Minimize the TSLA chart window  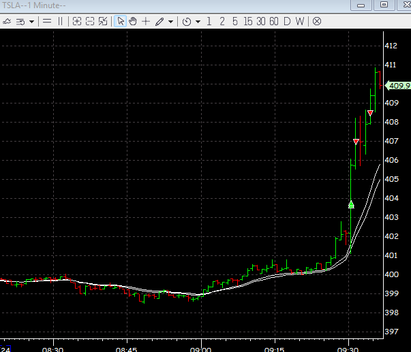coord(361,5)
